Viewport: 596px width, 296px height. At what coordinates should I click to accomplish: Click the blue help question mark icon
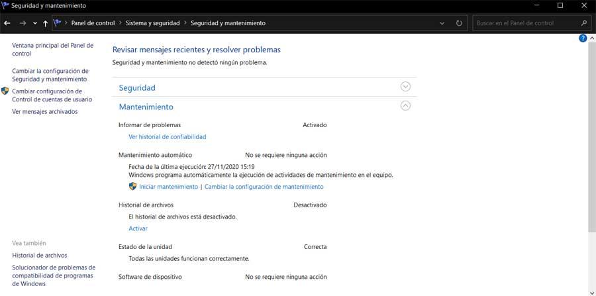pos(583,38)
